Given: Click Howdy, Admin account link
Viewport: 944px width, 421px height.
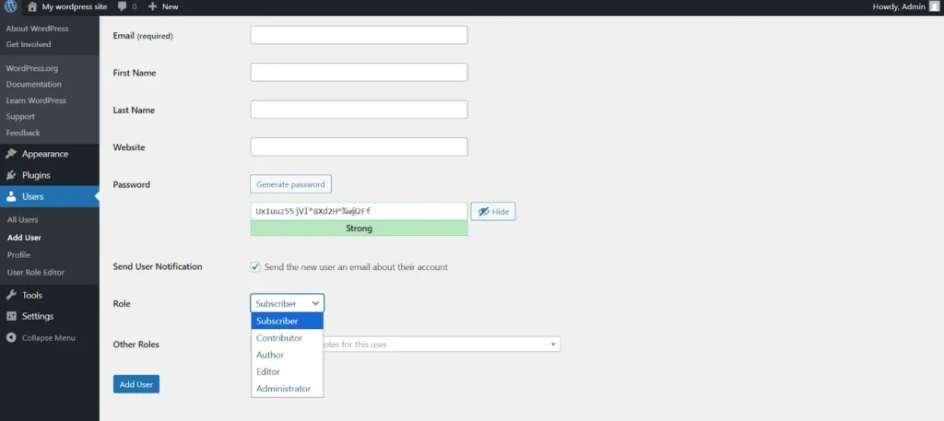Looking at the screenshot, I should 899,6.
